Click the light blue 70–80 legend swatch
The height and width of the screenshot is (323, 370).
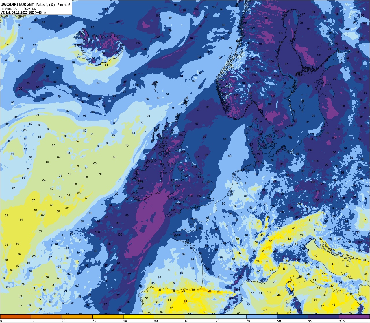click(x=231, y=316)
